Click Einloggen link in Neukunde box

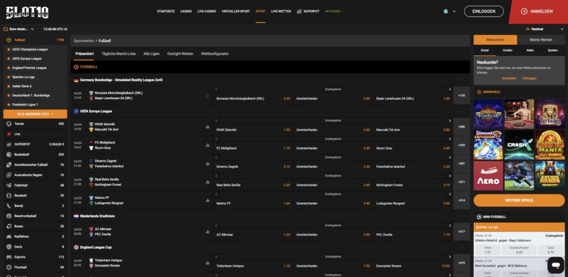pyautogui.click(x=529, y=78)
